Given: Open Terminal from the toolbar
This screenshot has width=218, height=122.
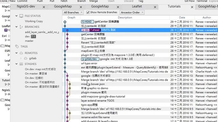Looking at the screenshot, I should pyautogui.click(x=202, y=1).
